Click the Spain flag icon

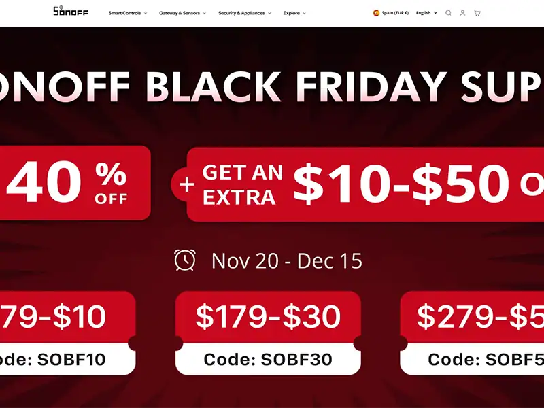376,13
